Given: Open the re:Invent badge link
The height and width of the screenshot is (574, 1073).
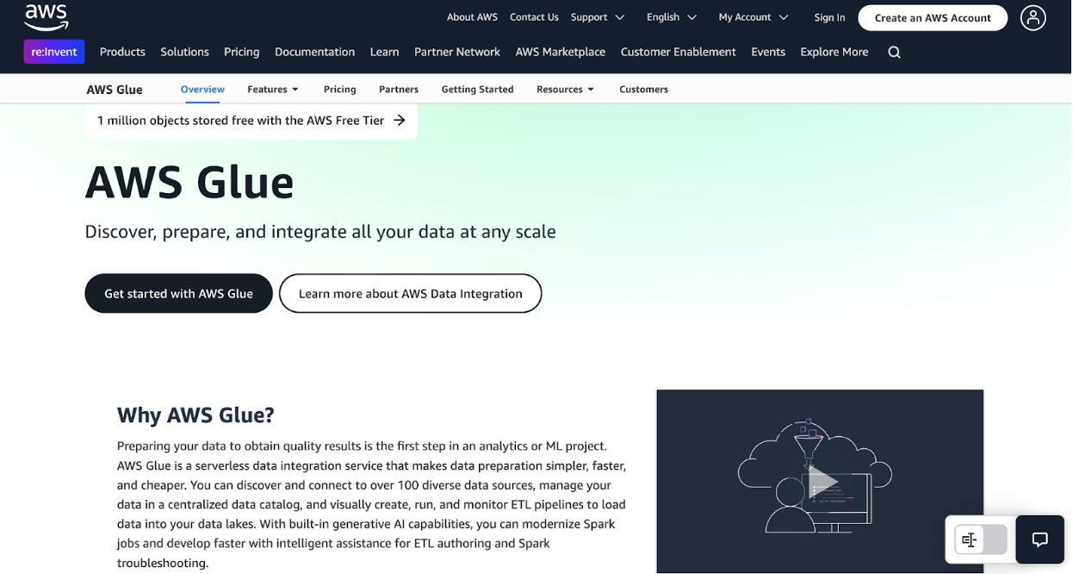Looking at the screenshot, I should coord(54,52).
